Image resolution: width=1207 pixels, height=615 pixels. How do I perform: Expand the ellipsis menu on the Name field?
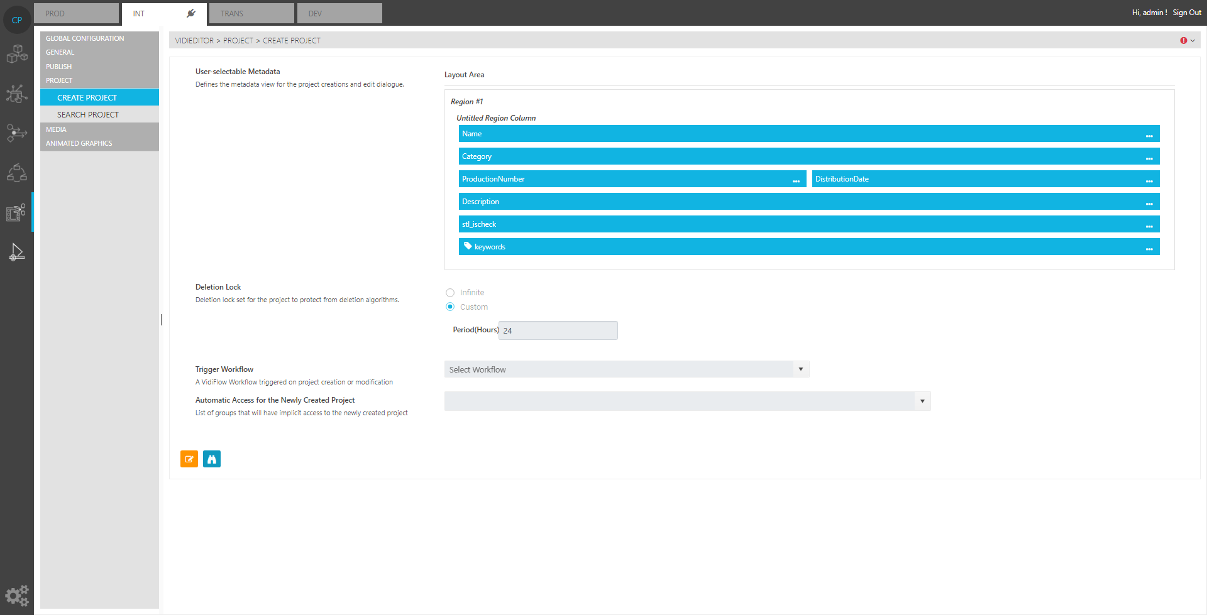coord(1149,134)
